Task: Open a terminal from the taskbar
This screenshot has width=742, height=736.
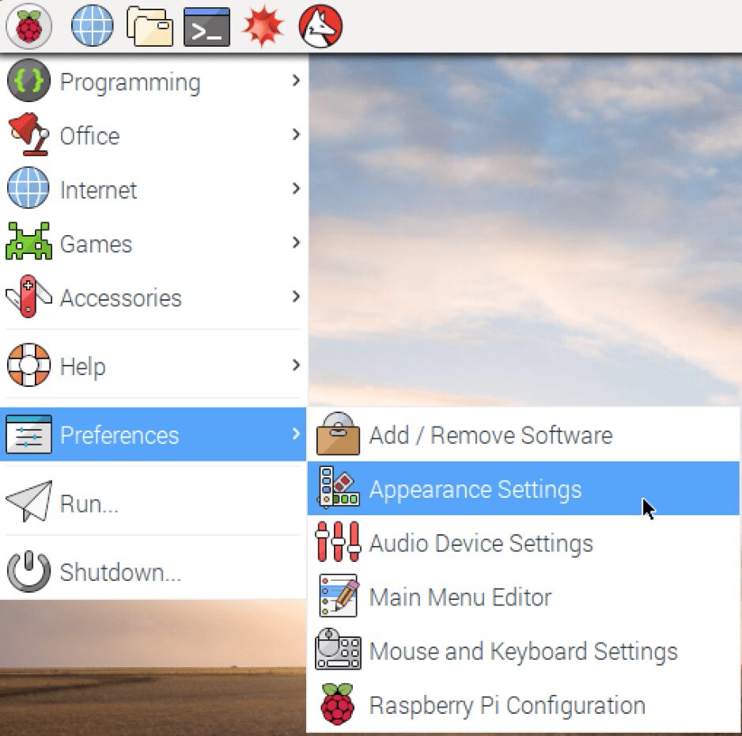Action: click(206, 26)
